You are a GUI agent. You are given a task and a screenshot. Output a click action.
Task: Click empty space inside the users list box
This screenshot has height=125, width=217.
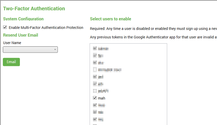point(145,82)
